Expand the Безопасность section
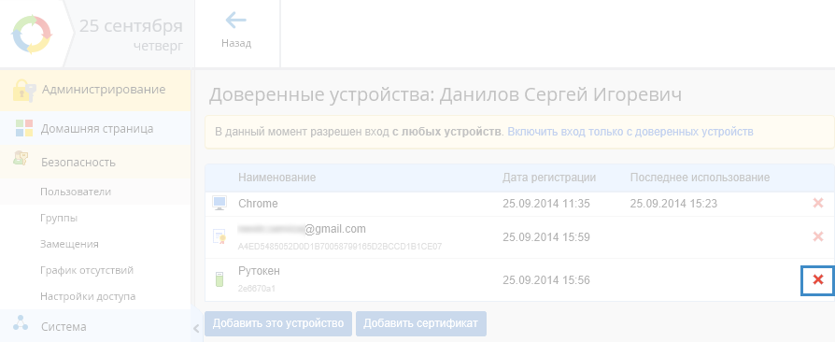Screen dimensions: 835x342 [x=95, y=162]
